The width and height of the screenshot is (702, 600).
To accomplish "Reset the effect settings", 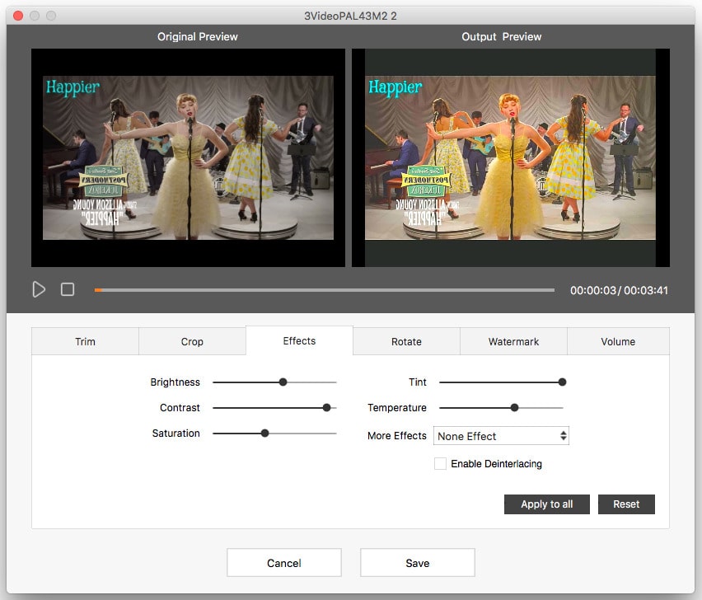I will click(626, 504).
